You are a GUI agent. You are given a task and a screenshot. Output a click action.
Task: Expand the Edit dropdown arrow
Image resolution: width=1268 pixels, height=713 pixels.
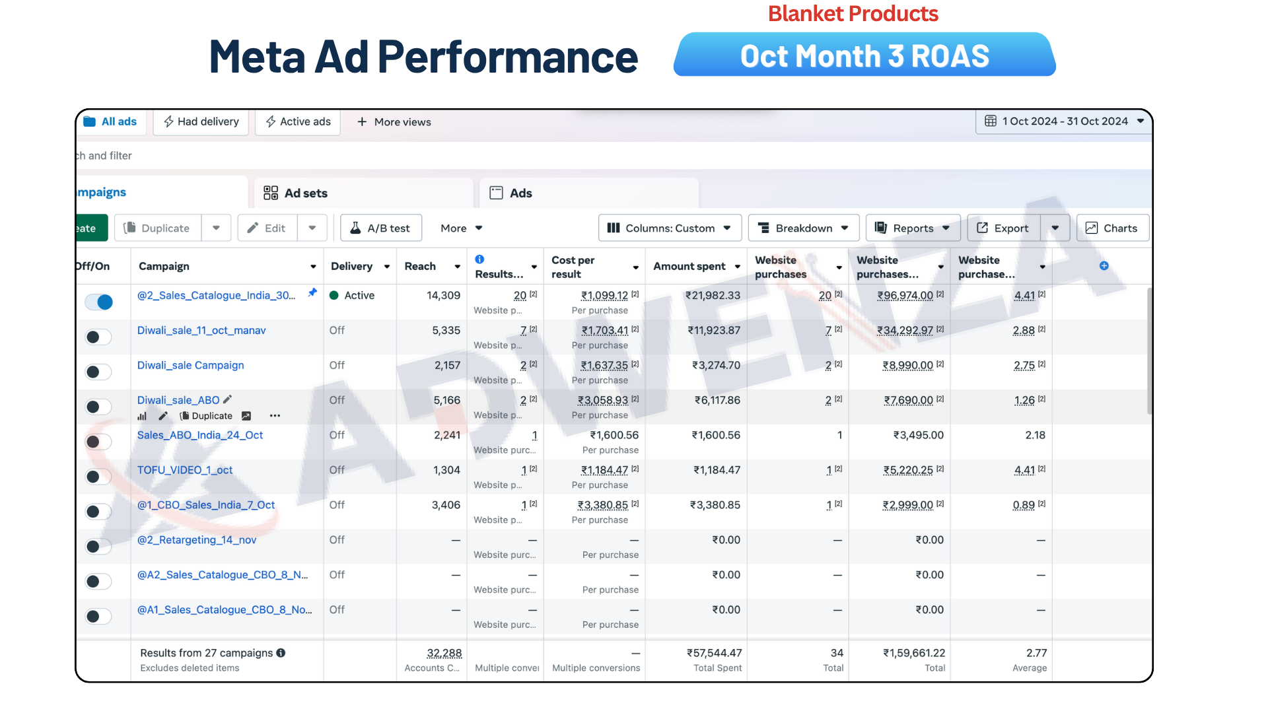[312, 228]
